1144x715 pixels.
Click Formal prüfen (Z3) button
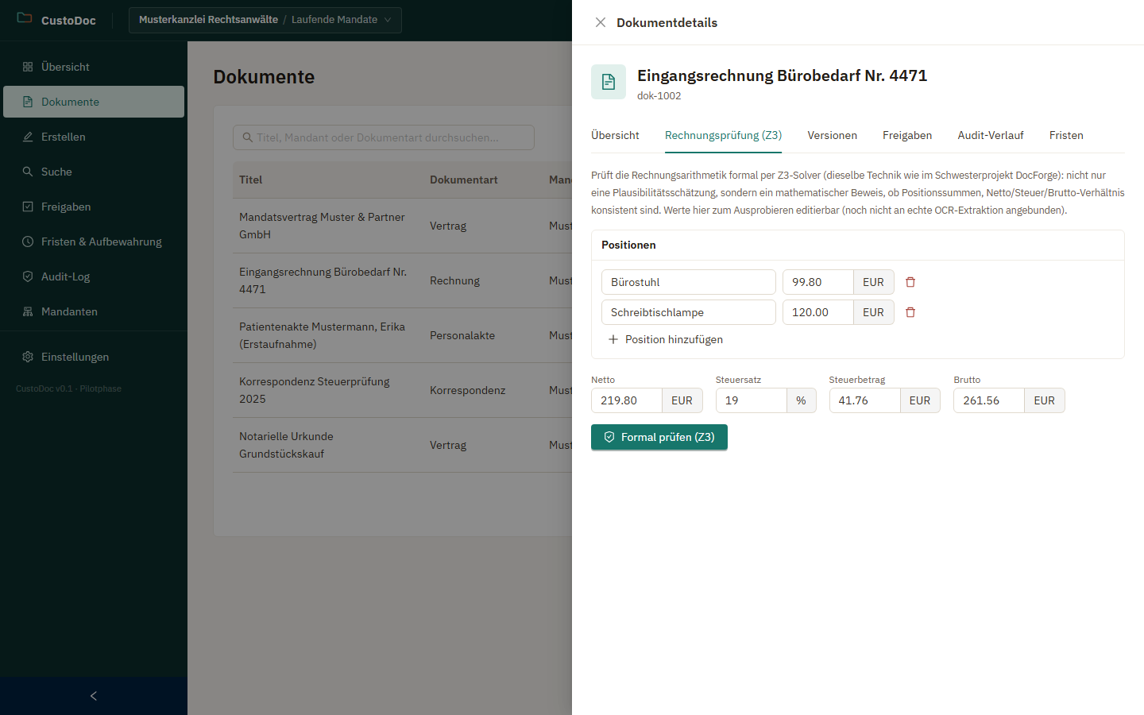(659, 437)
